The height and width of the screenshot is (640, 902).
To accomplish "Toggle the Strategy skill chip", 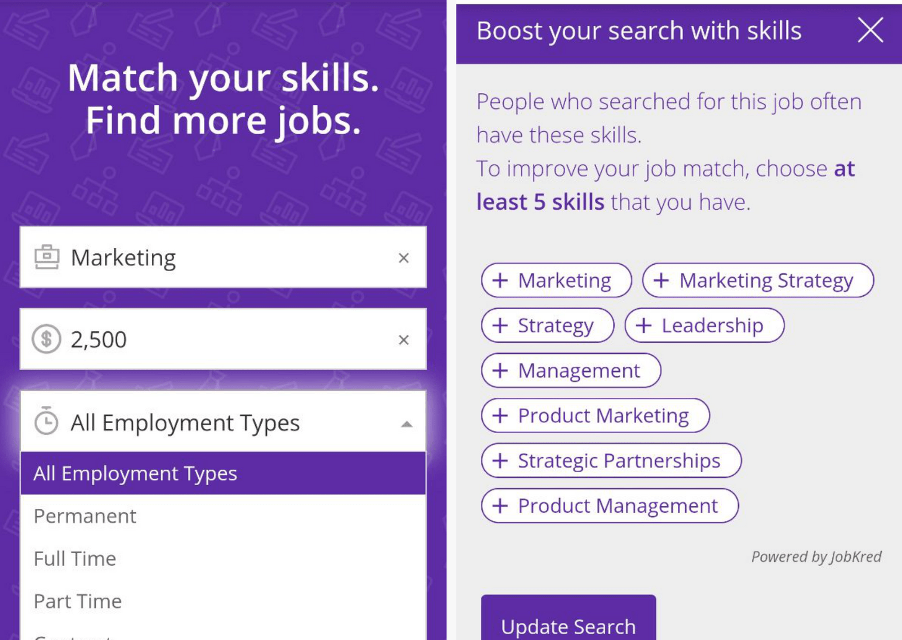I will click(547, 326).
